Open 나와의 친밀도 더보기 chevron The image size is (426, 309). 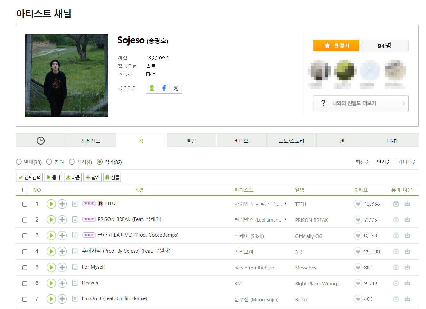tap(403, 103)
